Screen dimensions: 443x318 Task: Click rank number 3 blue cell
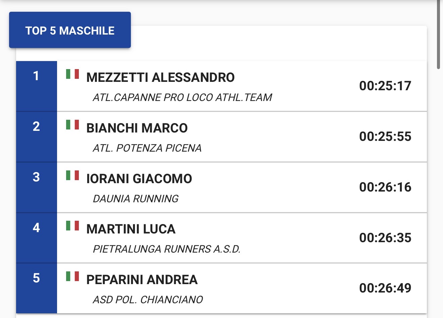click(37, 188)
